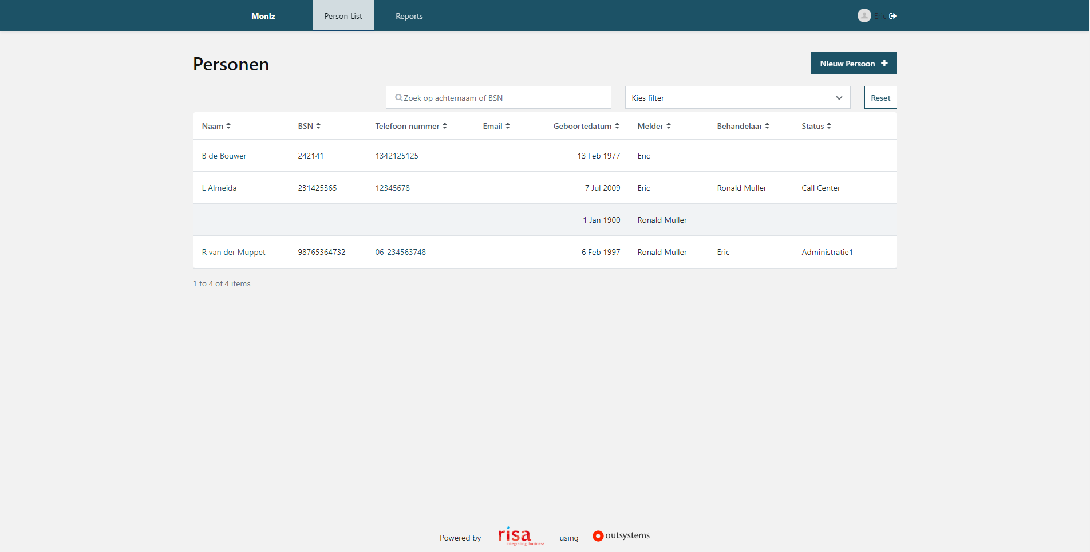Sort by BSN using its sort arrows
The image size is (1090, 552).
pyautogui.click(x=318, y=126)
